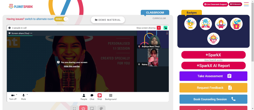Click the raised fist badge
Viewport: 254px width, 110px height.
[x=206, y=24]
